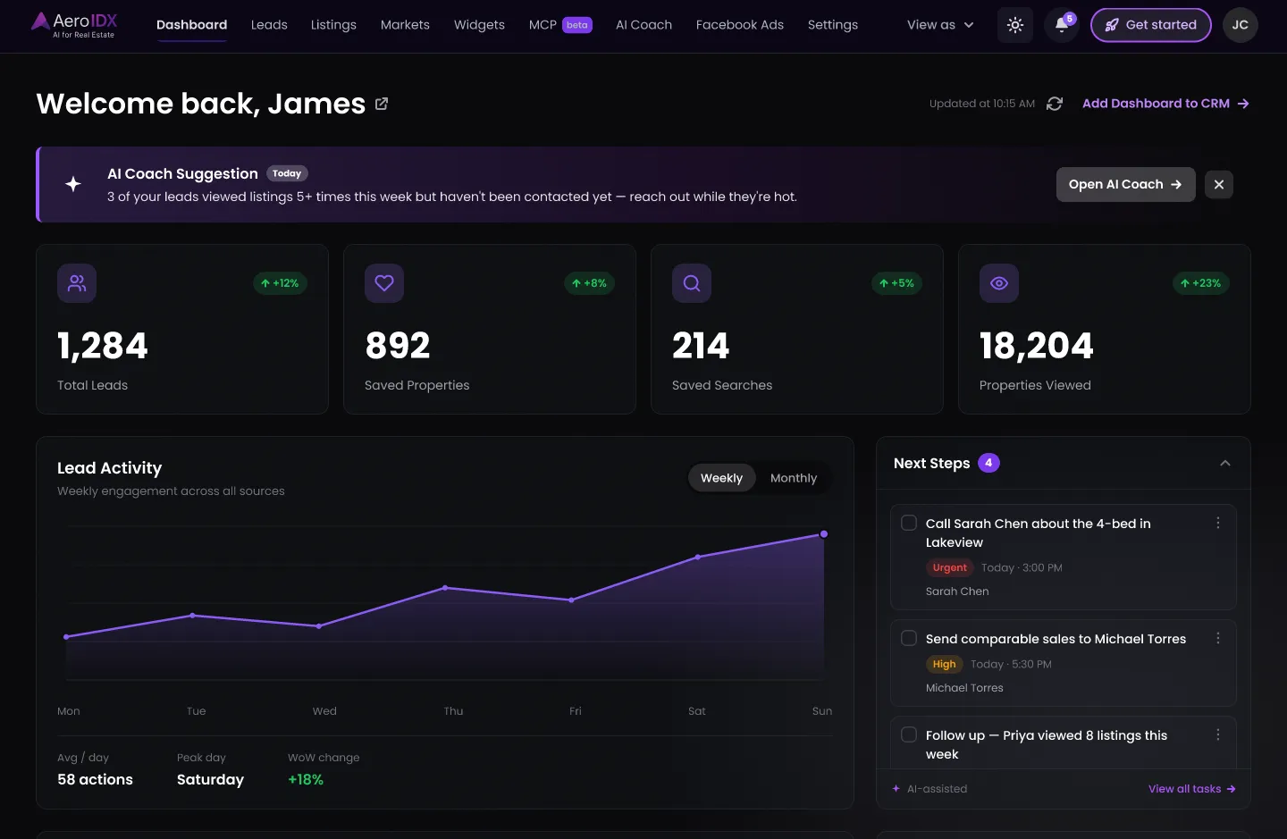
Task: Click Open AI Coach button
Action: [x=1125, y=184]
